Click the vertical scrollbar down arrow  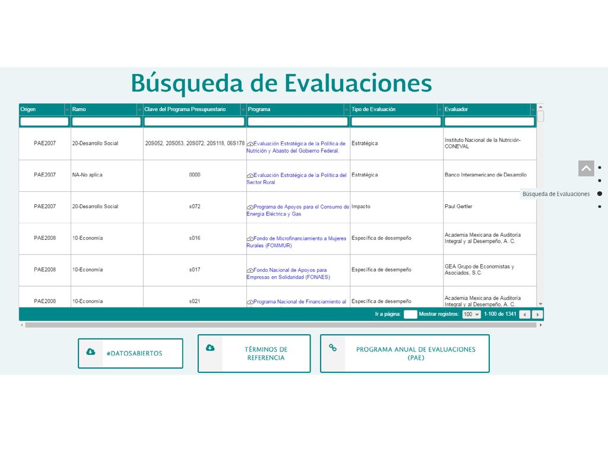(x=540, y=304)
